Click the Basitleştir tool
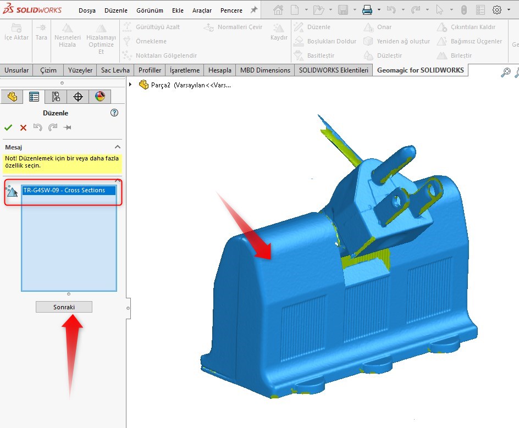 click(x=314, y=55)
